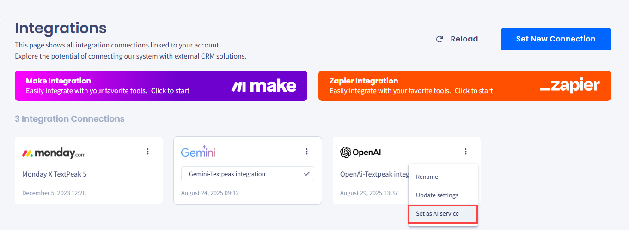Click the Reload button label
Image resolution: width=629 pixels, height=230 pixels.
tap(464, 39)
